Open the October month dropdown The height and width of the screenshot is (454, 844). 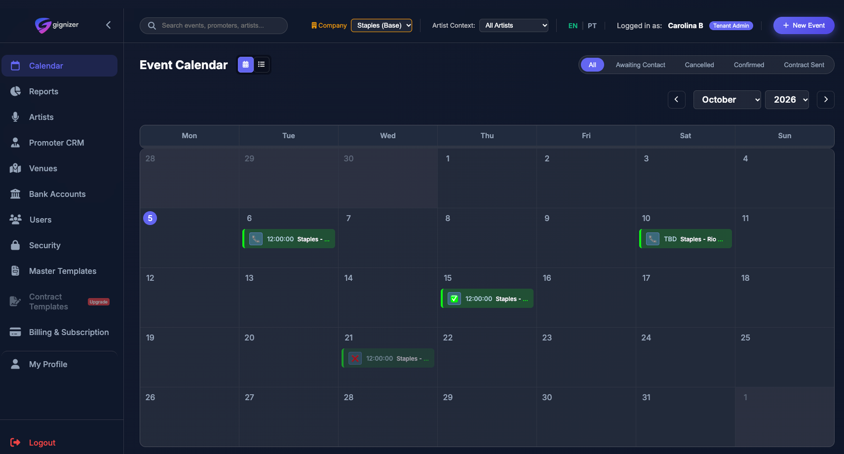727,100
